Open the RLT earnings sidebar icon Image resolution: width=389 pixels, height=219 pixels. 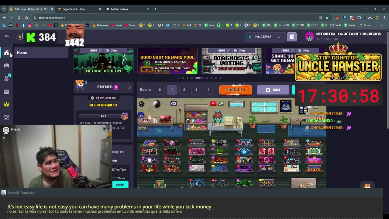(6, 78)
